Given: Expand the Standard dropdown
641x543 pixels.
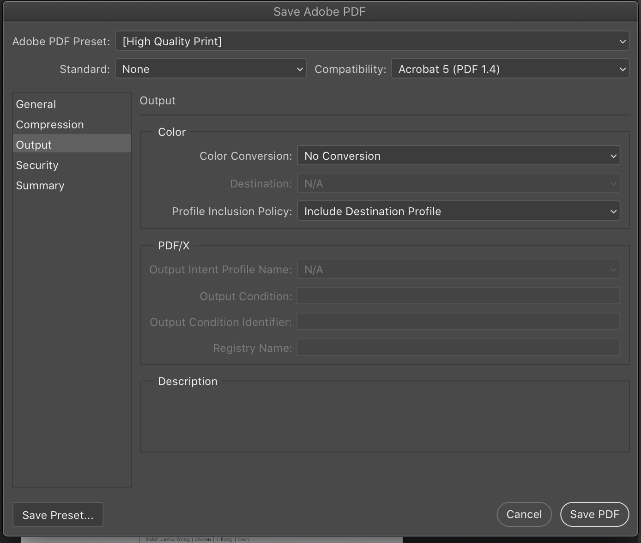Looking at the screenshot, I should pyautogui.click(x=211, y=69).
